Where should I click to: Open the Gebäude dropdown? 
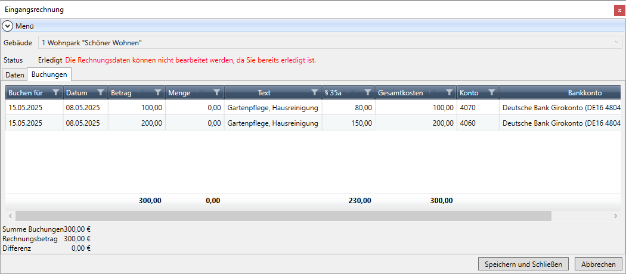coord(616,43)
